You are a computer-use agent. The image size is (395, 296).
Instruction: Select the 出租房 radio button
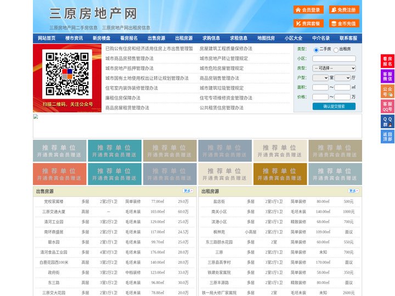(x=336, y=50)
